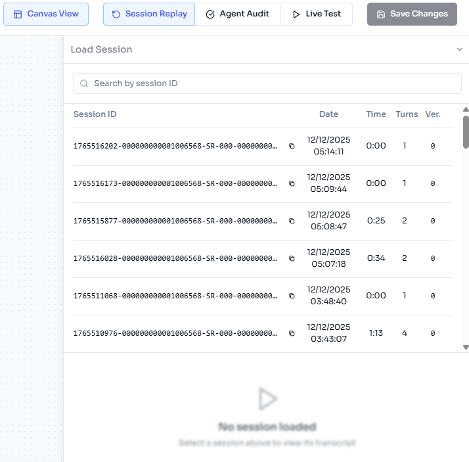
Task: Click the play icon in empty transcript area
Action: pyautogui.click(x=267, y=398)
